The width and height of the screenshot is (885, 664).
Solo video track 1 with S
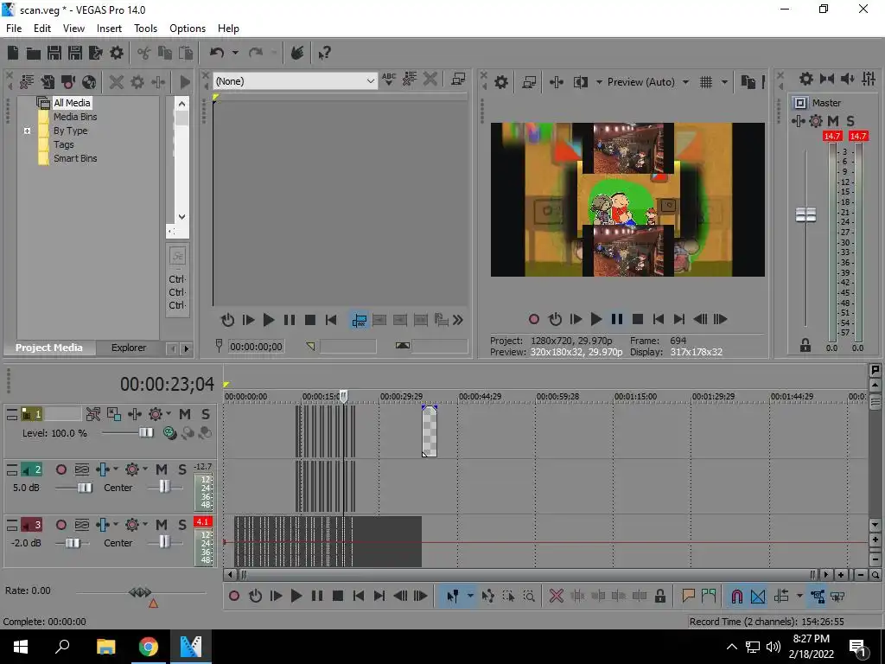pyautogui.click(x=206, y=414)
